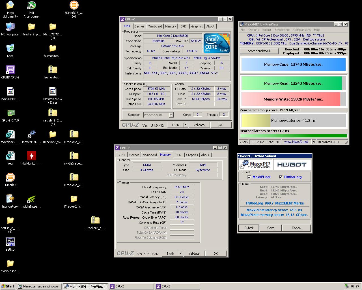Click the Intel Core 2 Duo logo

click(x=217, y=44)
